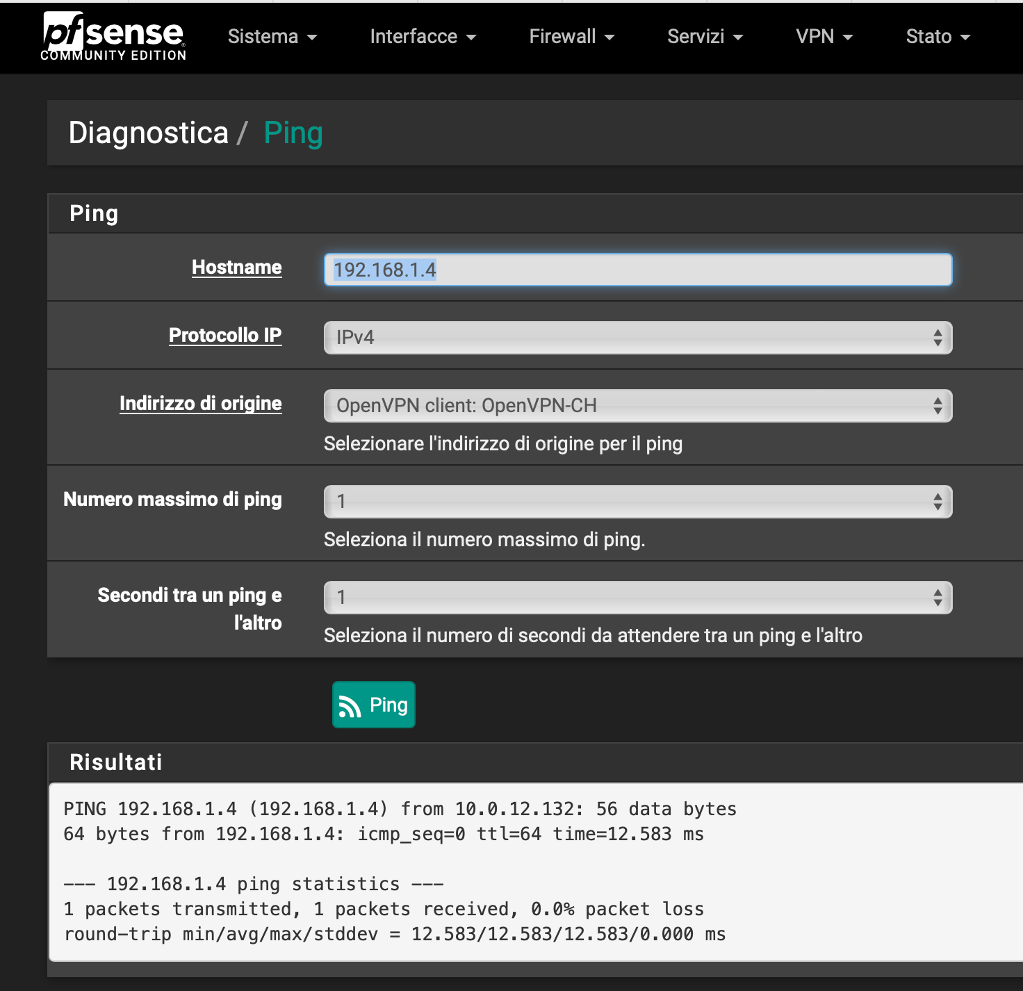Click the 'Secondi tra un ping e l'altro' label

point(190,609)
